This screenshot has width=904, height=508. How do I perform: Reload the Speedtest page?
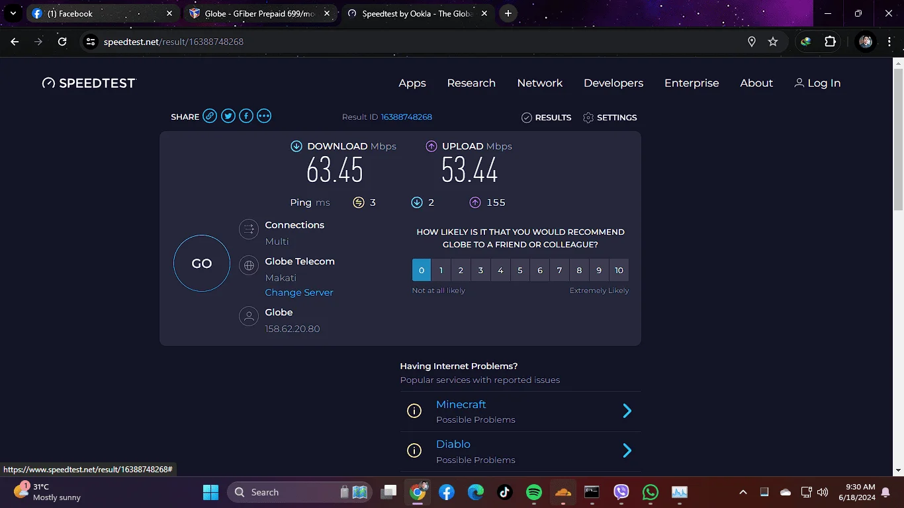coord(62,42)
